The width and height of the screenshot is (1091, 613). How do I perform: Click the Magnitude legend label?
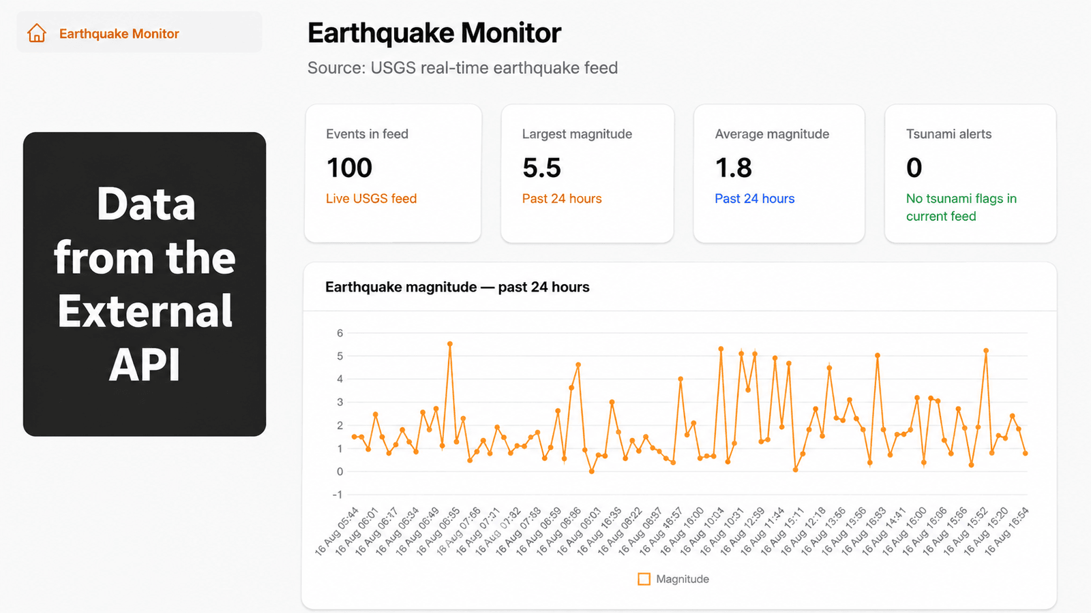pos(683,579)
